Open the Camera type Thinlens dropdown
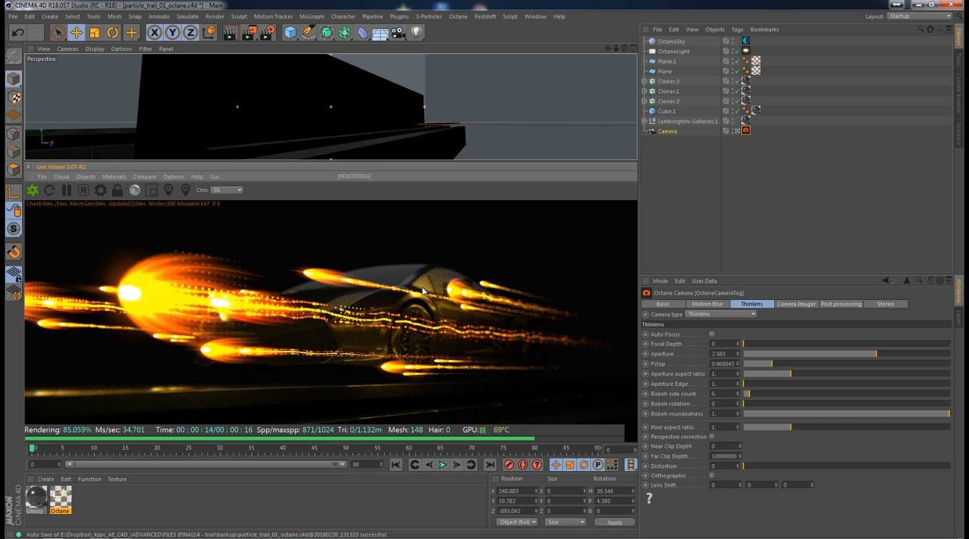Viewport: 969px width, 539px height. (721, 314)
